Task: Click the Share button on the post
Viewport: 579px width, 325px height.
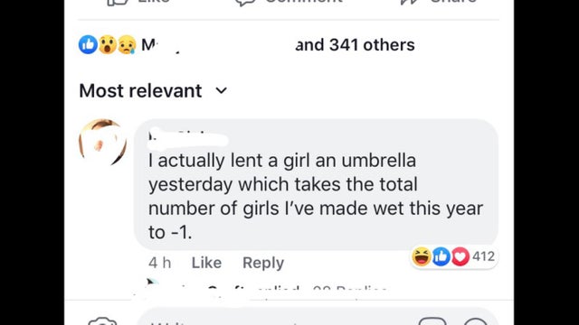Action: click(x=439, y=2)
